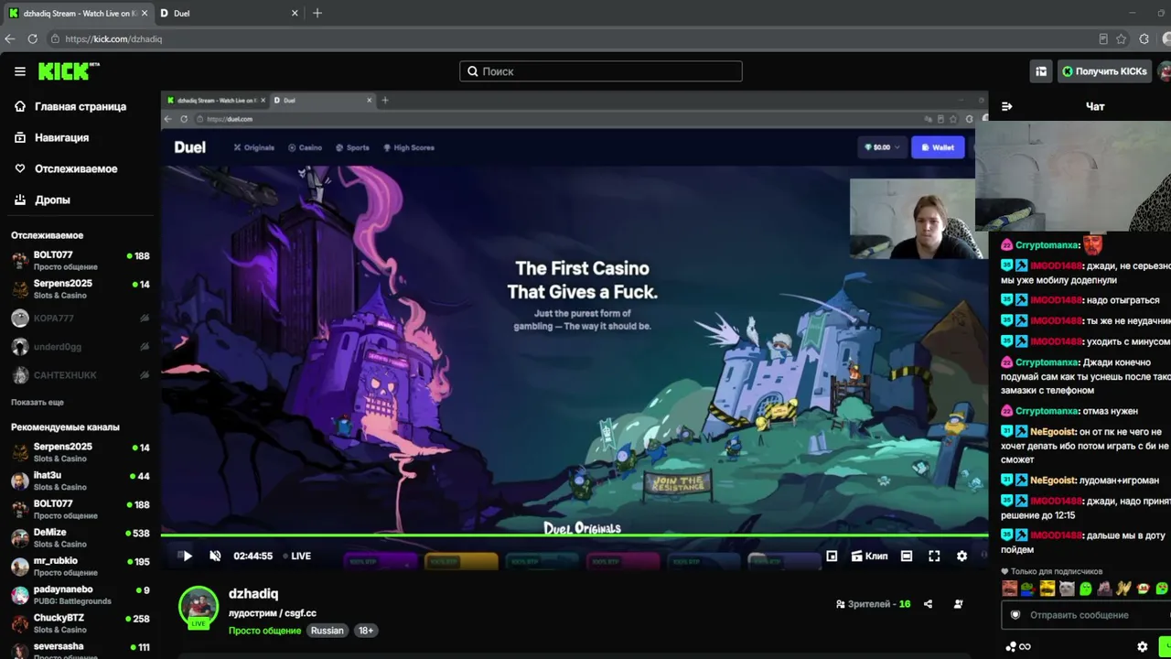Click the kick.com address bar
The width and height of the screenshot is (1171, 659).
point(572,39)
